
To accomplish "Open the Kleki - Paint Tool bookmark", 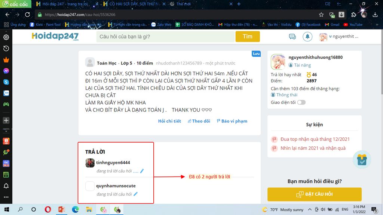I will point(45,25).
